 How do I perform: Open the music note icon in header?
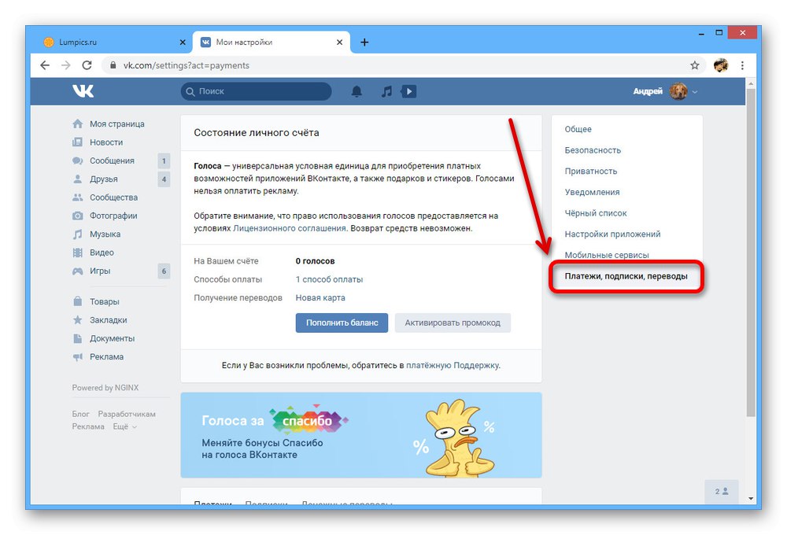(x=386, y=91)
